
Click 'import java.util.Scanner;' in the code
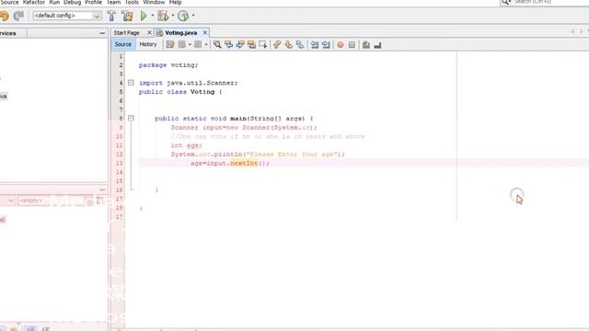pyautogui.click(x=188, y=83)
